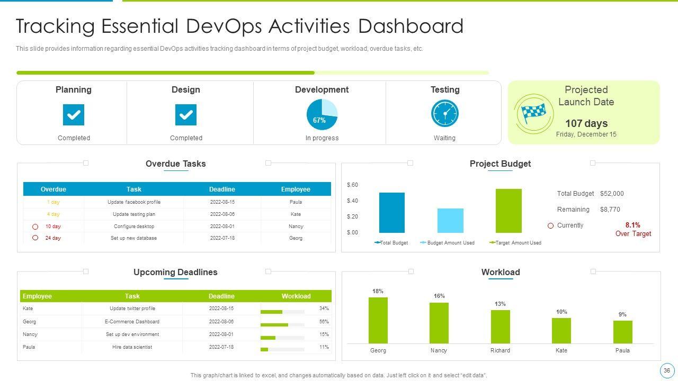Viewport: 678px width, 381px height.
Task: Click the "In progress" status label
Action: point(322,138)
